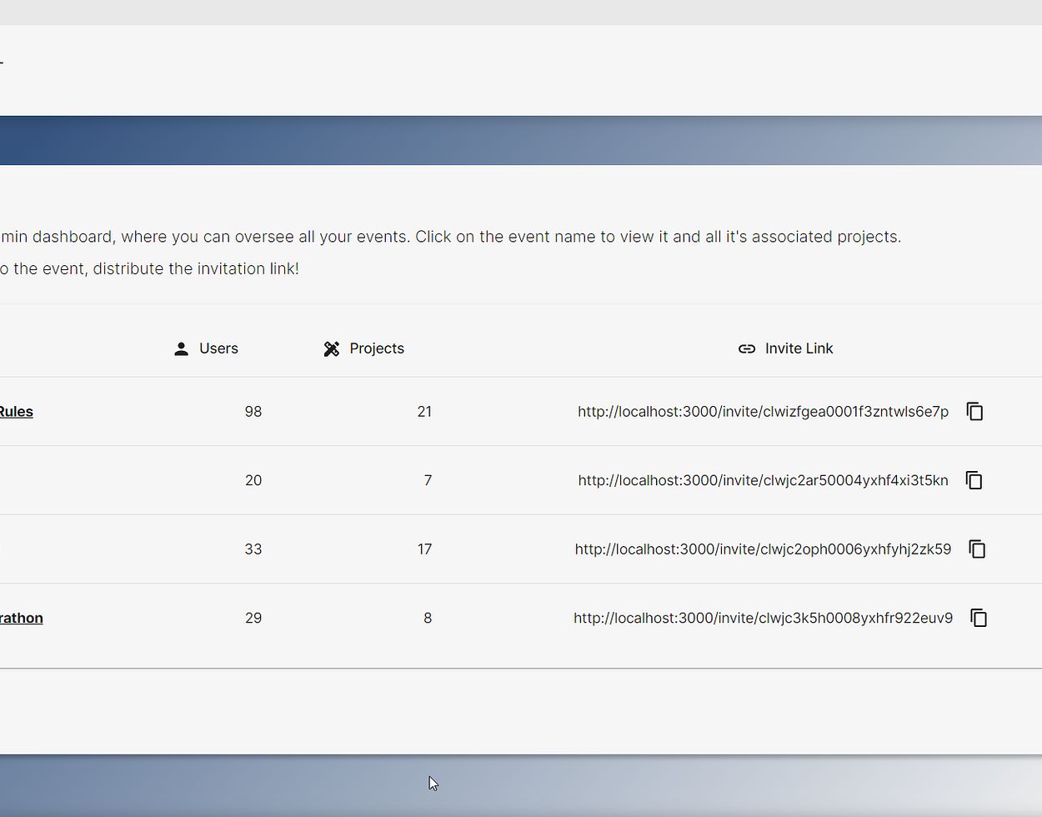1042x817 pixels.
Task: Copy the invite link ending in hj2zk59
Action: pos(977,549)
